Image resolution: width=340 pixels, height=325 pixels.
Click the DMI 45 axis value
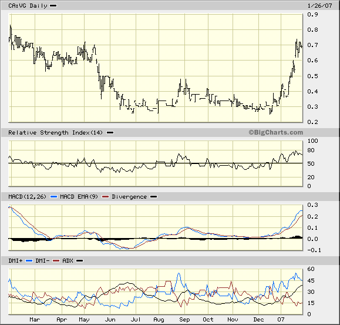click(x=311, y=281)
